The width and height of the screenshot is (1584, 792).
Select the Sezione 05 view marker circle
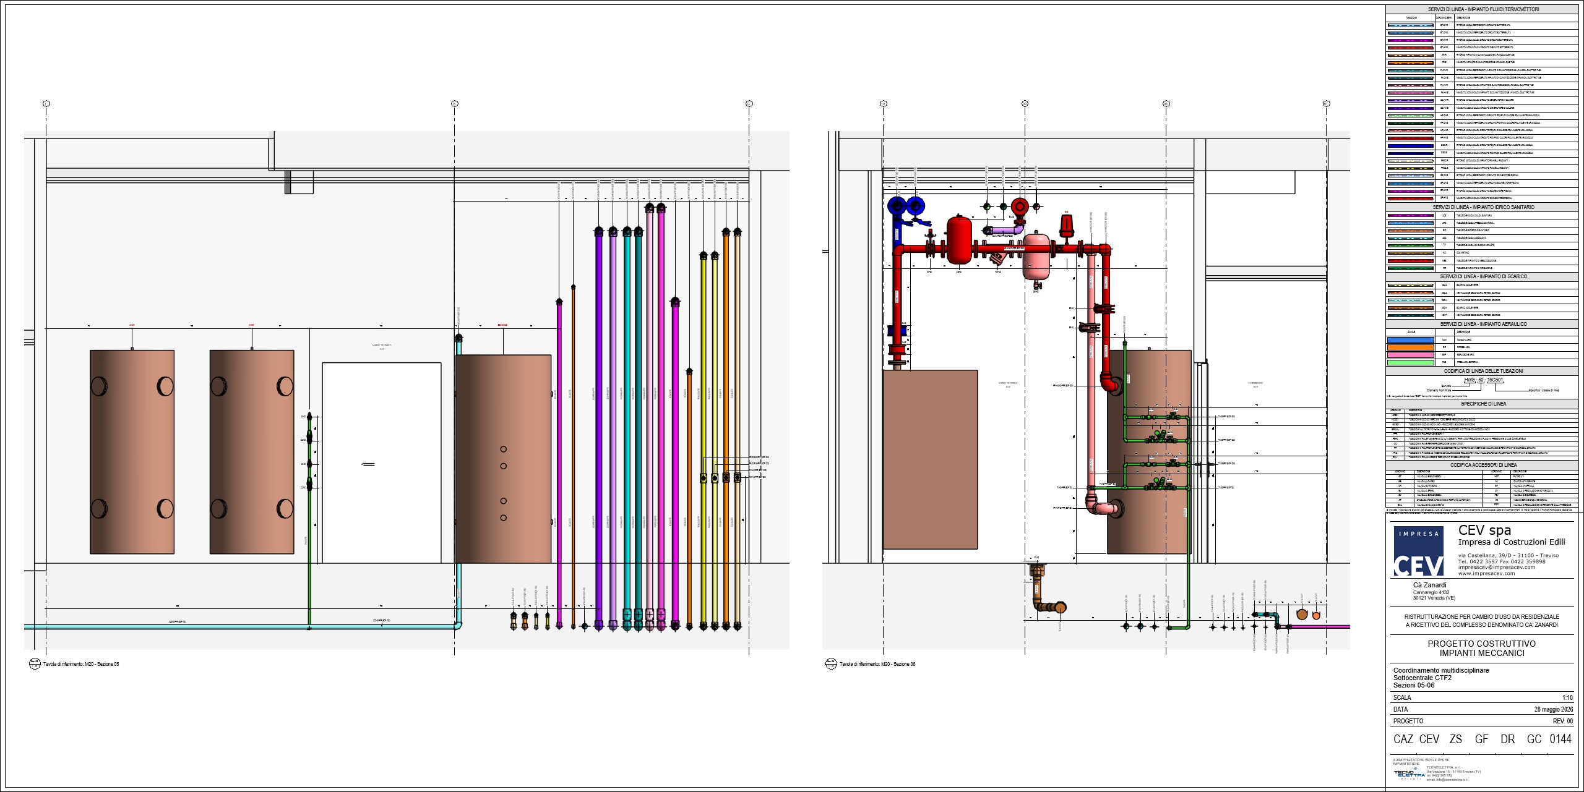(35, 664)
